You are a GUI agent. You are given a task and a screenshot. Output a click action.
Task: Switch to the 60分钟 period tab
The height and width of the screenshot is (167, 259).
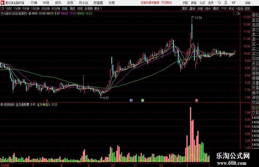[56, 9]
